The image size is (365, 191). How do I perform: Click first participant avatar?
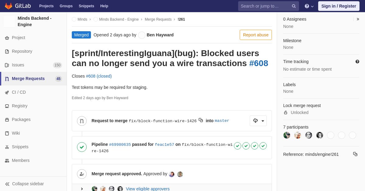point(287,135)
